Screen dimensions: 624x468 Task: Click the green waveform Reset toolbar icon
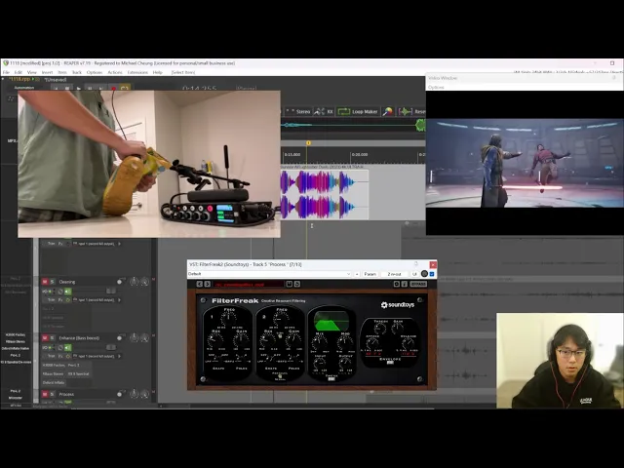(406, 112)
